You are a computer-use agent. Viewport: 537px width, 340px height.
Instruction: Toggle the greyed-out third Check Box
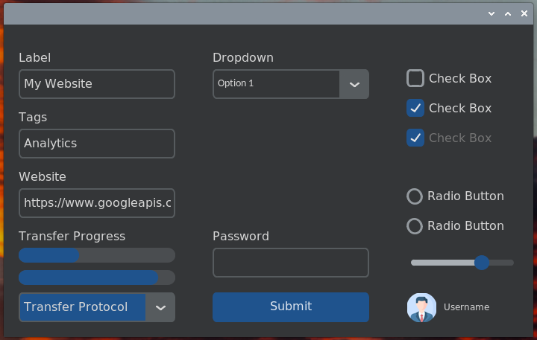pyautogui.click(x=415, y=138)
